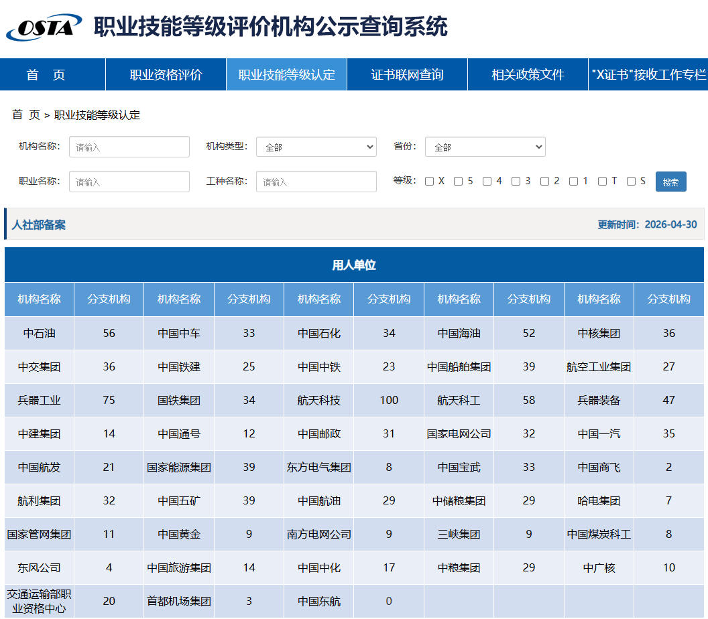
Task: Open the 国家电网公司 entry
Action: [459, 433]
